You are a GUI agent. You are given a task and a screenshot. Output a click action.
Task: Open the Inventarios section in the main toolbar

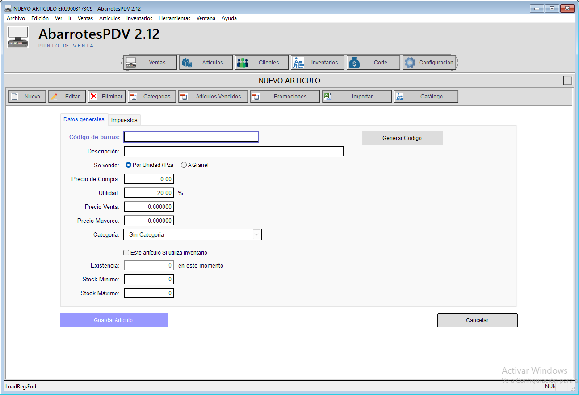[318, 63]
